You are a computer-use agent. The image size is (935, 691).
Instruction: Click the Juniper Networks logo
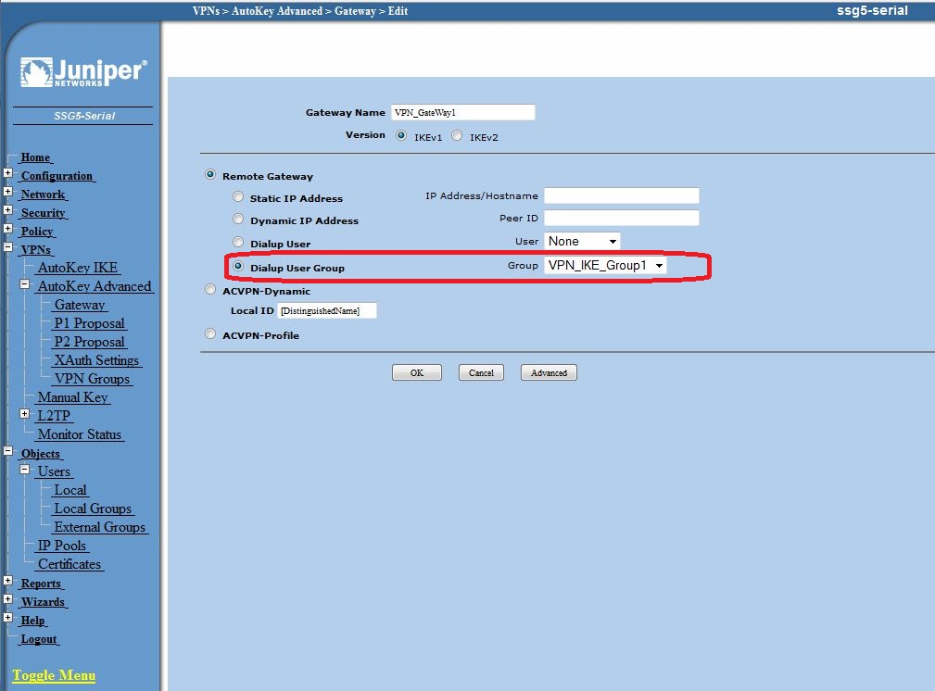pos(83,72)
